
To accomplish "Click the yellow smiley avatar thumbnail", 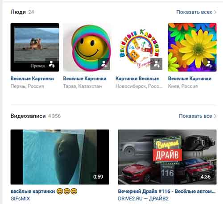I will tap(87, 47).
